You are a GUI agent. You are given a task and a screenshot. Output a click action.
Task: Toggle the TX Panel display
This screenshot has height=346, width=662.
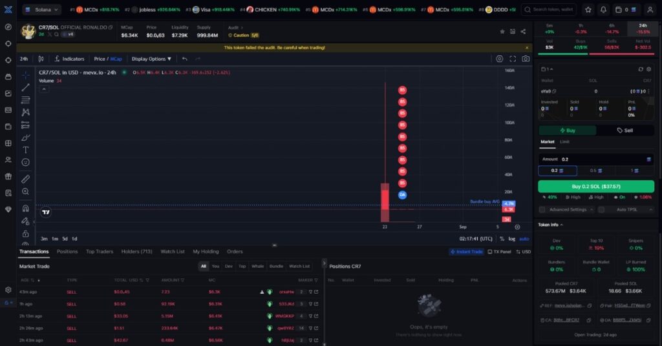(499, 252)
